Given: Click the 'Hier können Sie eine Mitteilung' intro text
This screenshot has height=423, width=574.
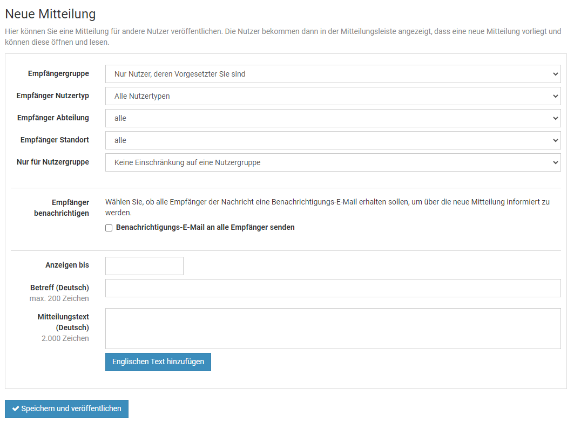Looking at the screenshot, I should (283, 37).
